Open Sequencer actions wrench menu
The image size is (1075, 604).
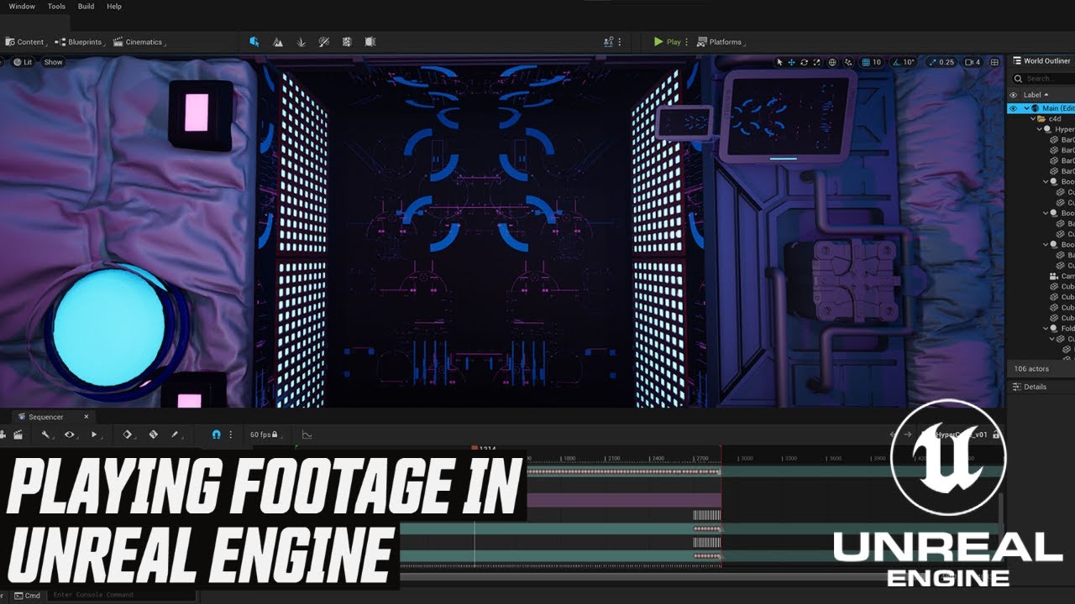(47, 435)
